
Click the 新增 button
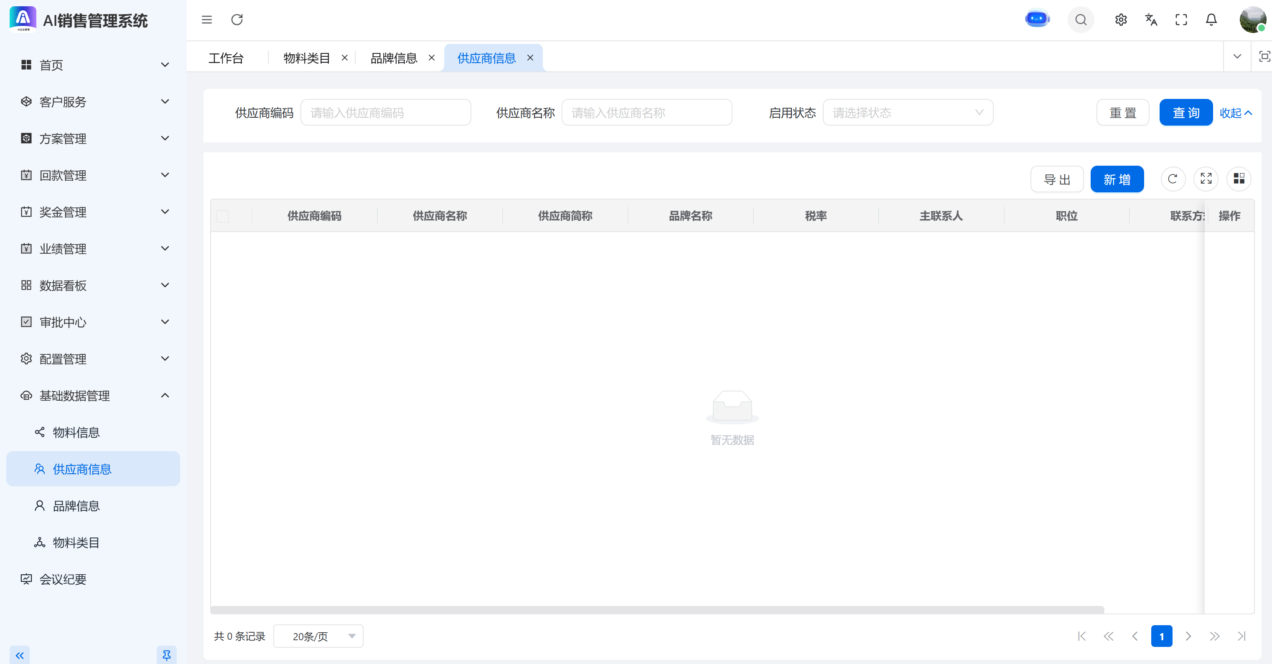tap(1117, 179)
